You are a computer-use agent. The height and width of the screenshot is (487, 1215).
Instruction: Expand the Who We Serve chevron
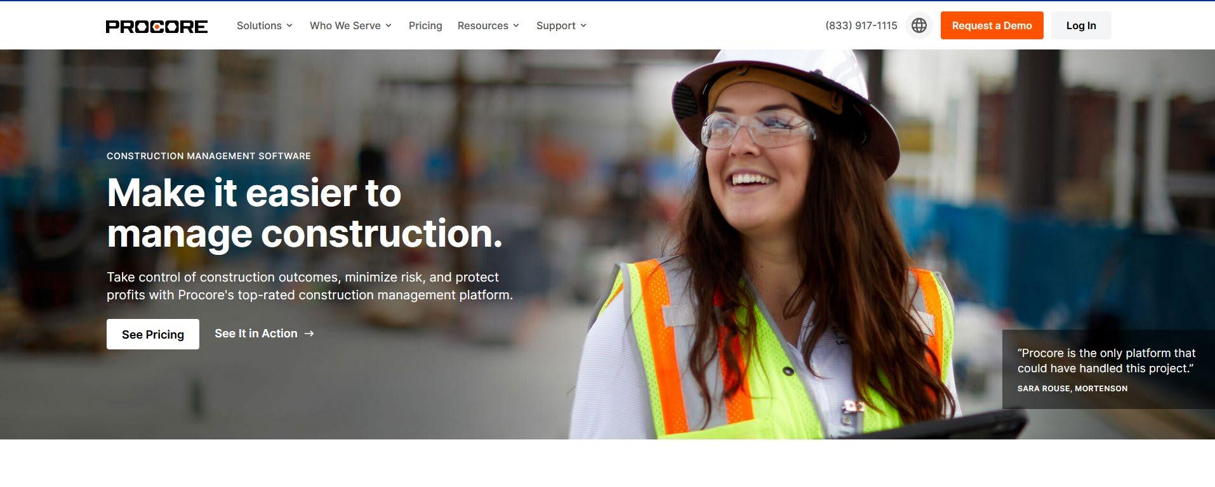pos(388,26)
